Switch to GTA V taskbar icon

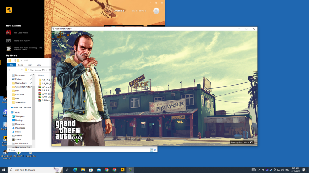click(130, 170)
